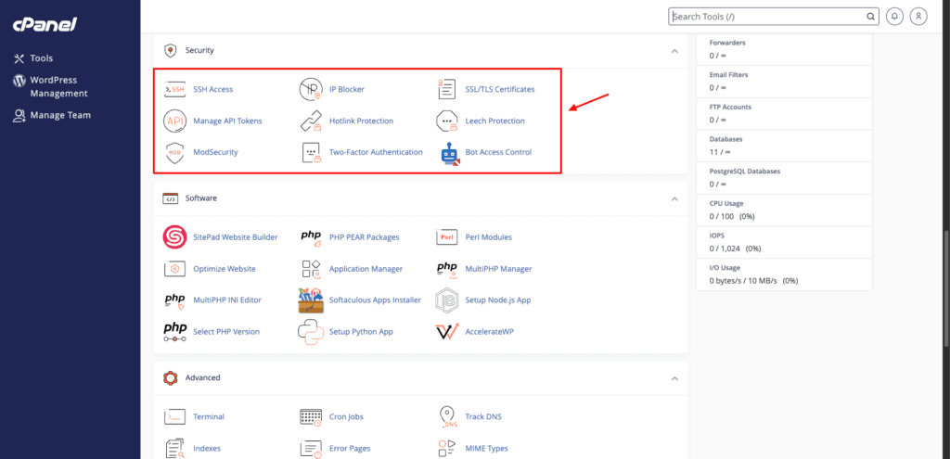Screen dimensions: 950x459
Task: Click the PostgreSQL Databases statistic label
Action: [x=745, y=172]
